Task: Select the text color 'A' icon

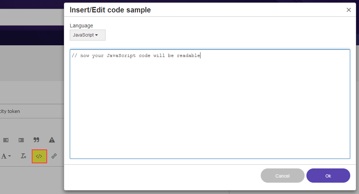Action: 4,156
